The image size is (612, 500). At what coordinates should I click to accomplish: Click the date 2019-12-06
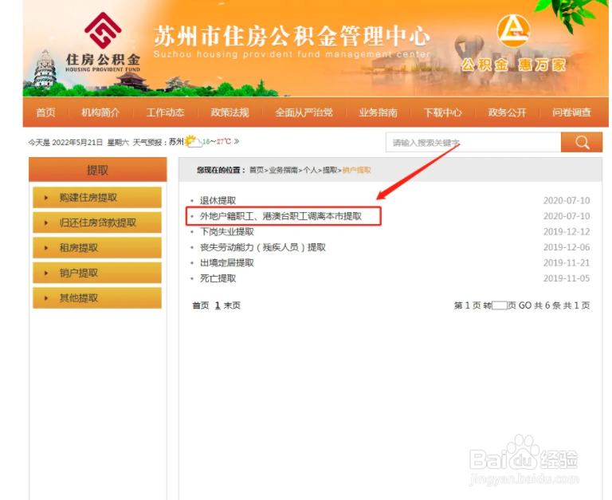click(567, 247)
